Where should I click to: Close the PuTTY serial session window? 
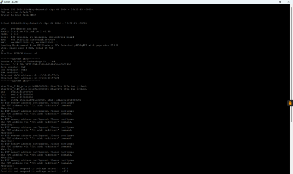pos(288,2)
